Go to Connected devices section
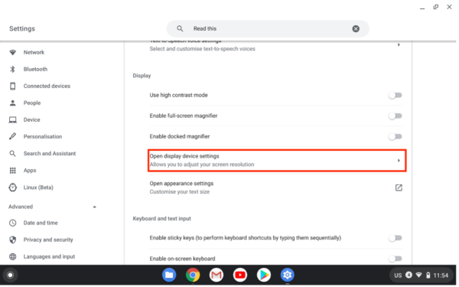Screen dimensions: 459x287 click(47, 86)
